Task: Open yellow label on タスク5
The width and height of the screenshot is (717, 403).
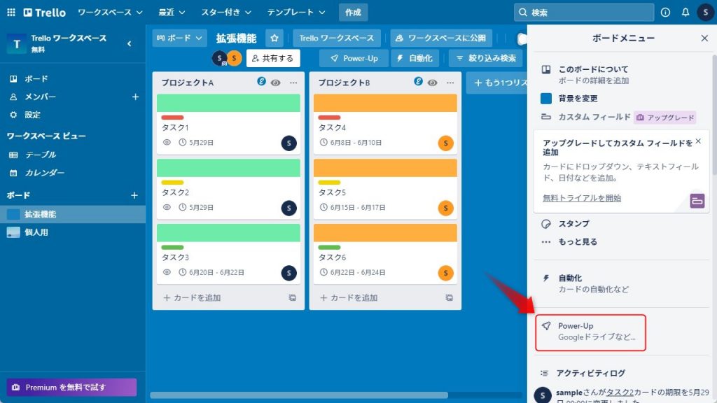Action: tap(329, 183)
